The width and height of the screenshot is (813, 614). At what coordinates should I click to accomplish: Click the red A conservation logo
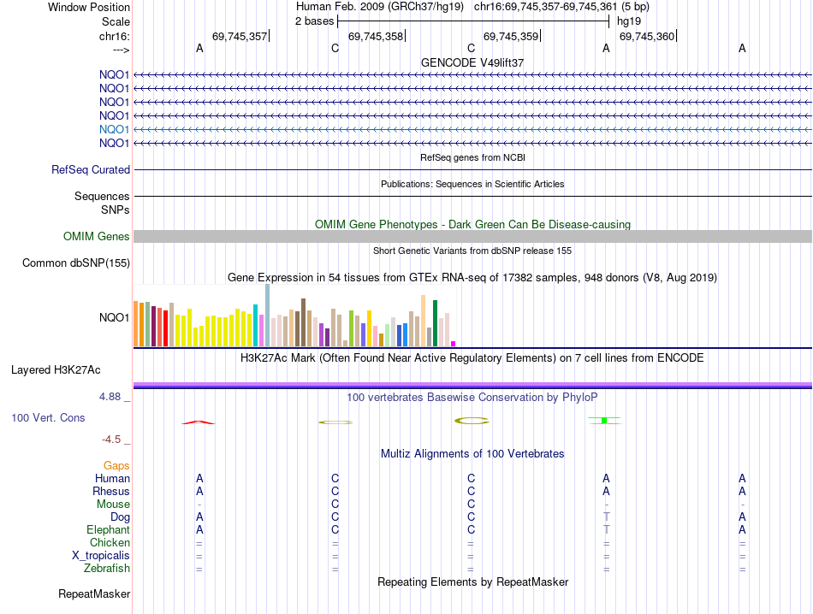198,422
